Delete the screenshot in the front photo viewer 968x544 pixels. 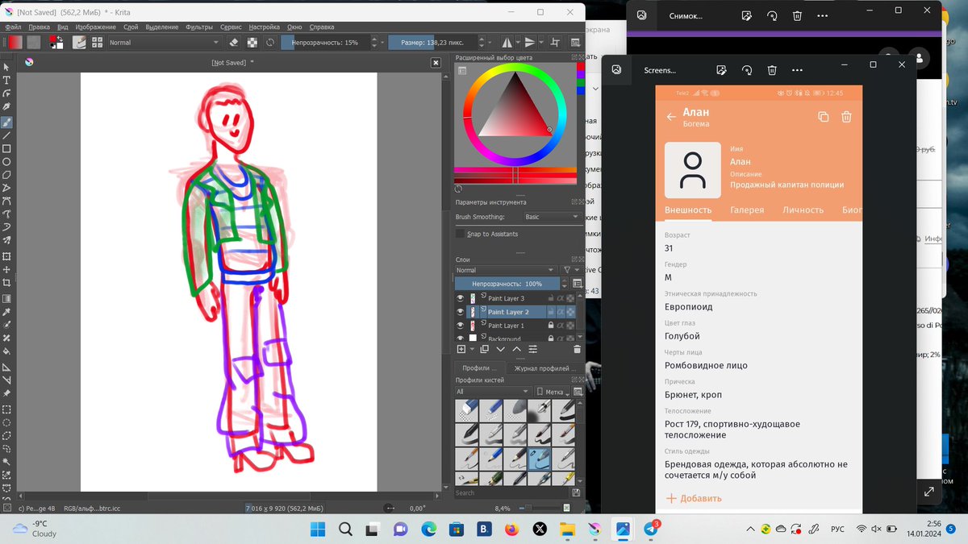[772, 70]
